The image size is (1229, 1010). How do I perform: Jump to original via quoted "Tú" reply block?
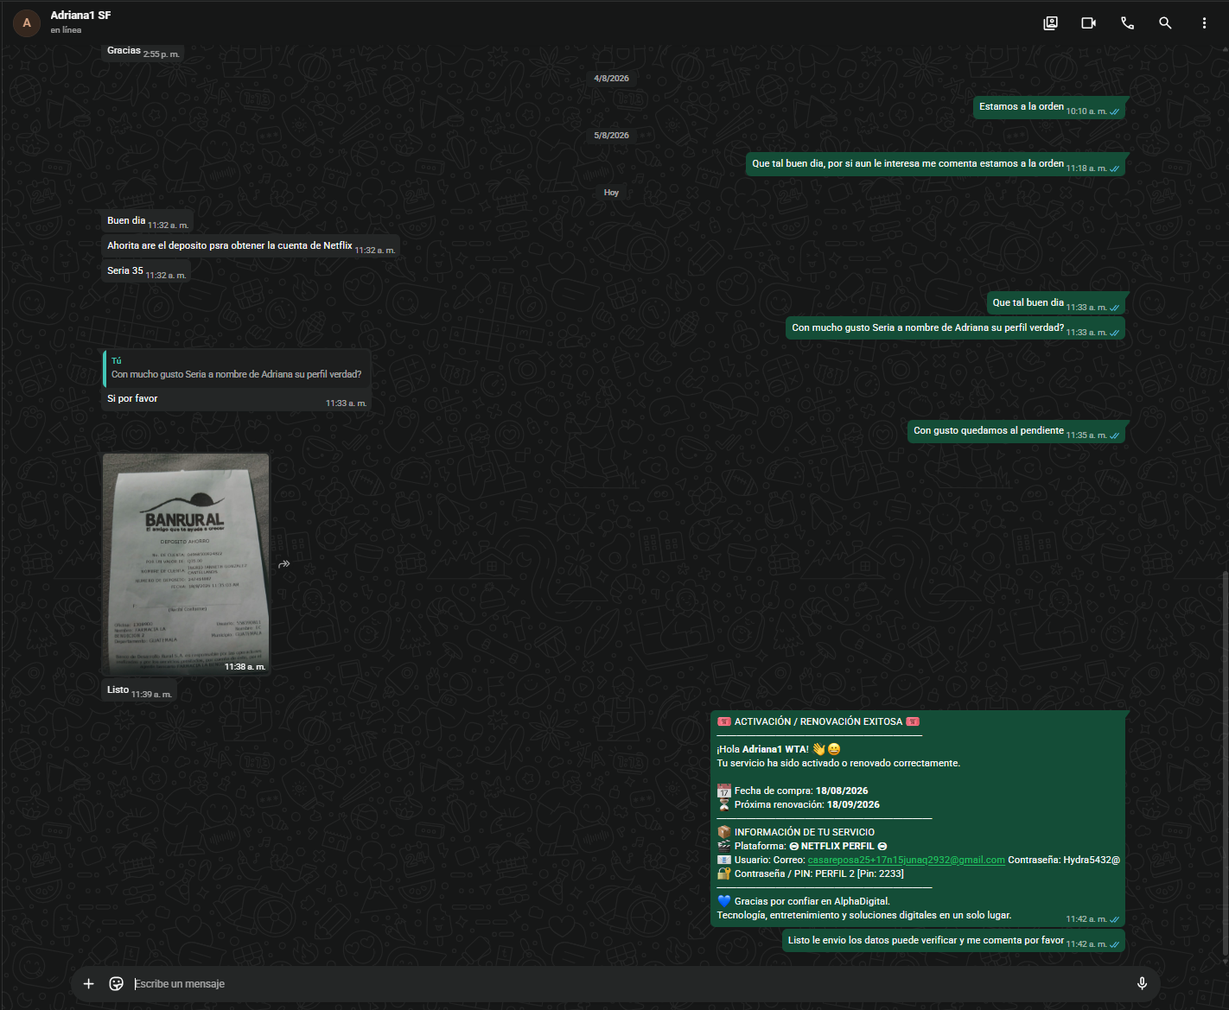(237, 368)
